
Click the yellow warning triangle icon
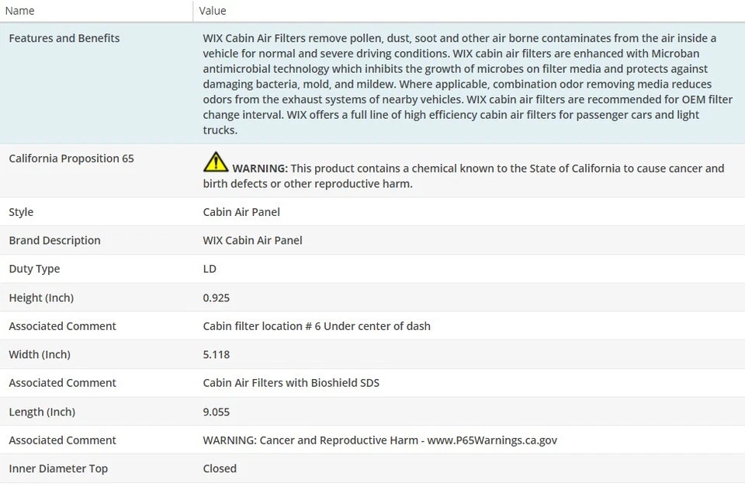click(216, 162)
